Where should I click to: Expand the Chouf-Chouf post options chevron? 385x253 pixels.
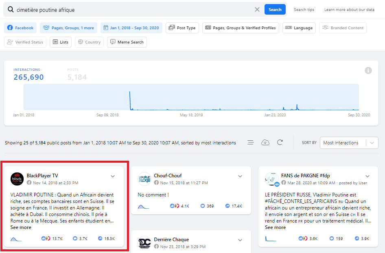click(240, 176)
